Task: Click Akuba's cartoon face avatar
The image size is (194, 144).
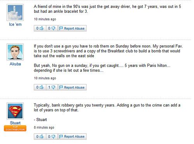Action: tap(15, 52)
